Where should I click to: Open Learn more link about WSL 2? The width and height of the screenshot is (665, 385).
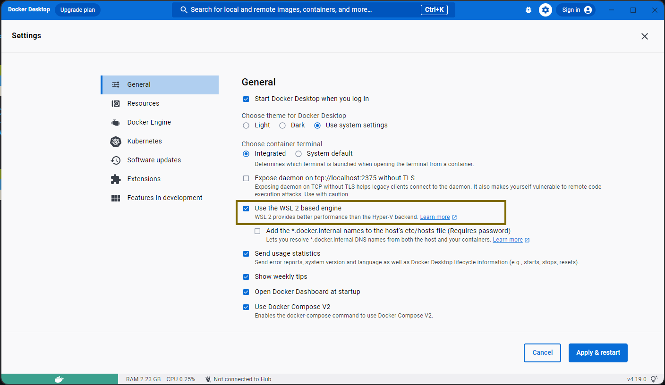pyautogui.click(x=435, y=217)
